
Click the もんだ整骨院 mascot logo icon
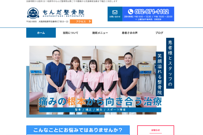(33, 13)
